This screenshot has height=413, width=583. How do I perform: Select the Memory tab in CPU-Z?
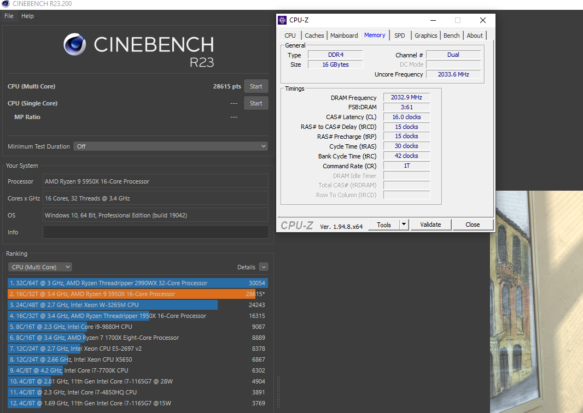click(375, 35)
